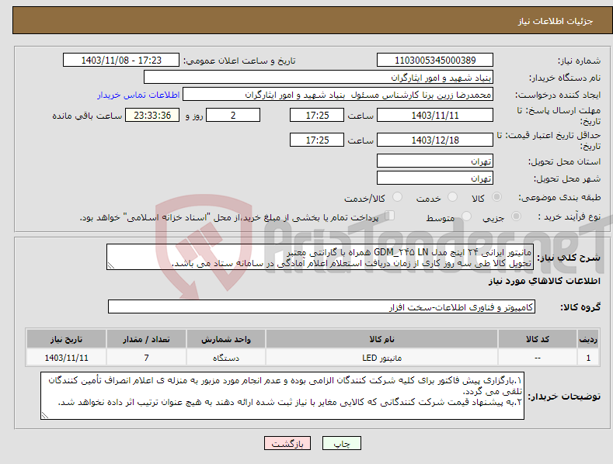Click the remaining days field showing 2
This screenshot has height=464, width=613.
tap(233, 115)
